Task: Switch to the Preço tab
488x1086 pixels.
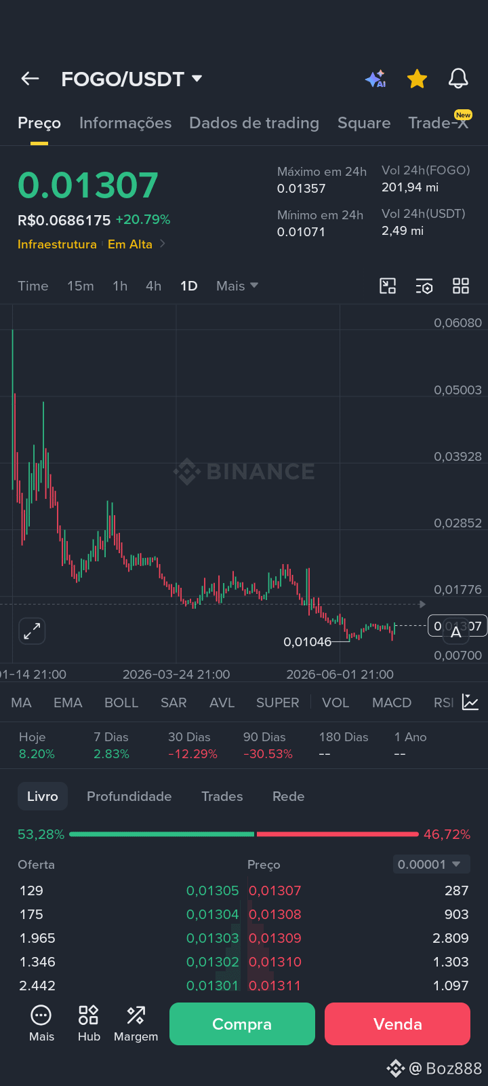Action: pos(39,123)
